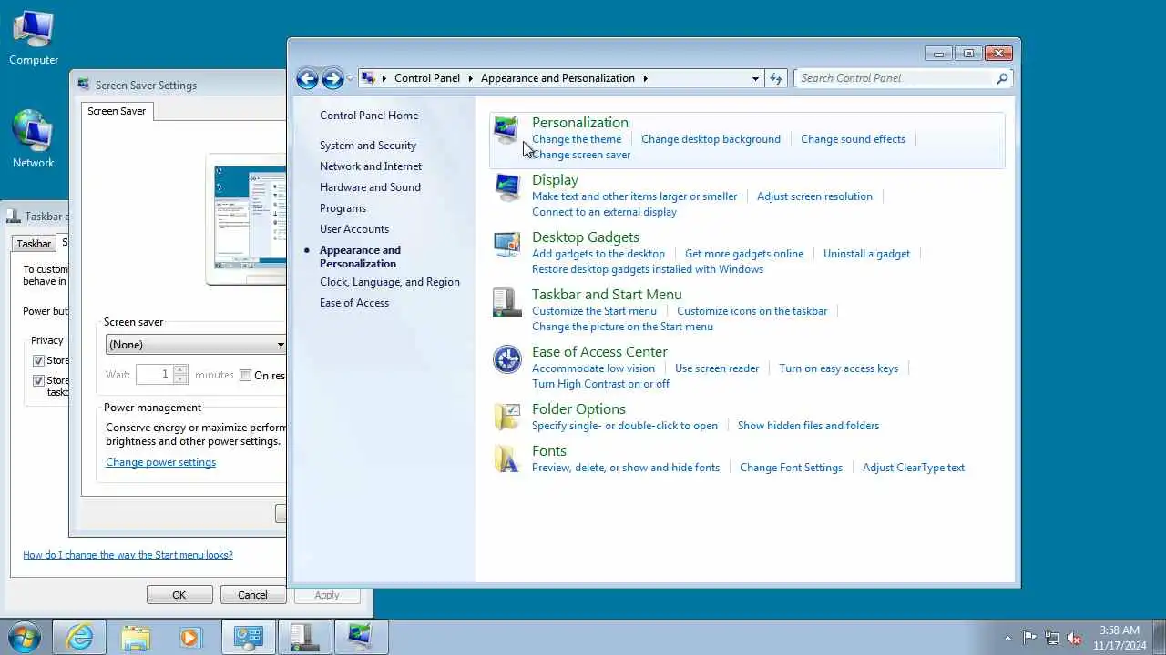Screen dimensions: 1166x655
Task: Select the Taskbar tab in properties window
Action: [x=34, y=244]
